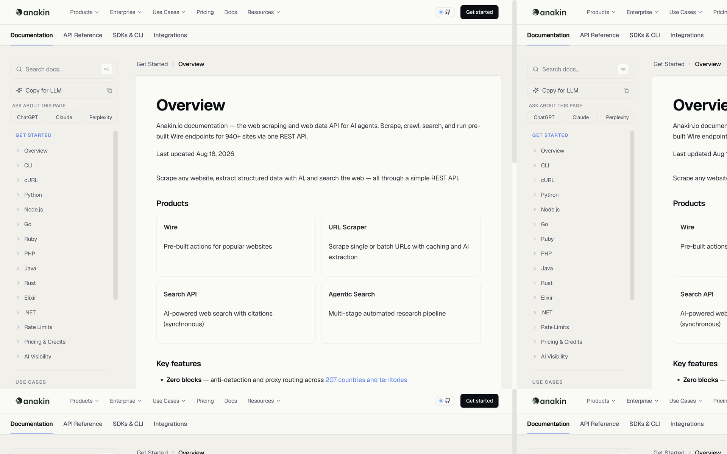Switch to SDKs & CLI tab in the top-left page
Viewport: 727px width, 454px height.
point(128,35)
